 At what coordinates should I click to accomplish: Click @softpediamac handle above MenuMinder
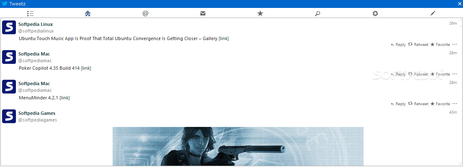pyautogui.click(x=35, y=90)
